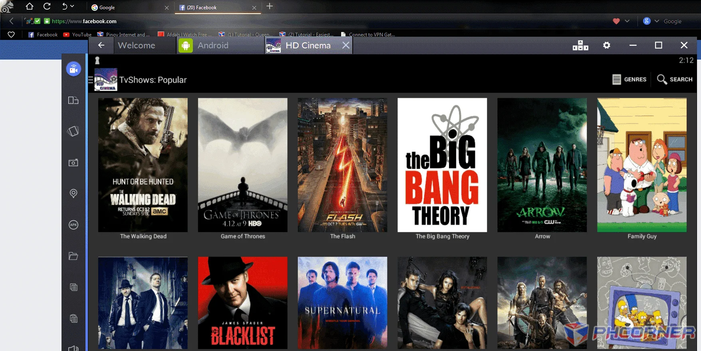Click the copy icon in sidebar
This screenshot has width=701, height=351.
coord(73,287)
